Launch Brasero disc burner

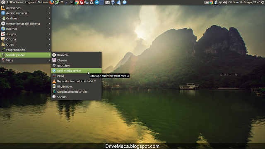click(76, 55)
